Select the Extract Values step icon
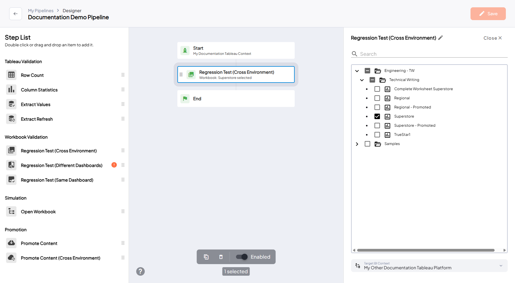This screenshot has width=515, height=283. pyautogui.click(x=11, y=104)
